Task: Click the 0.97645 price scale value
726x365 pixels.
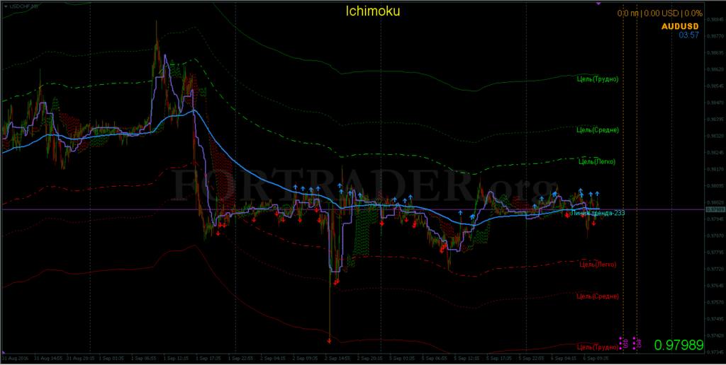Action: (715, 286)
